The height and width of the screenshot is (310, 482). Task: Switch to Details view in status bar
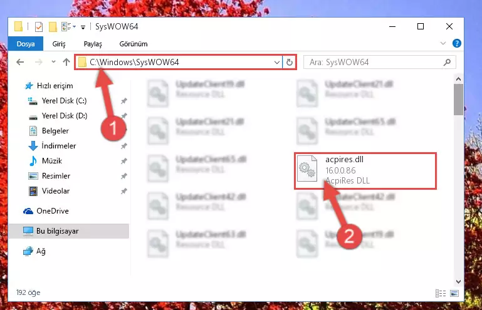click(440, 294)
